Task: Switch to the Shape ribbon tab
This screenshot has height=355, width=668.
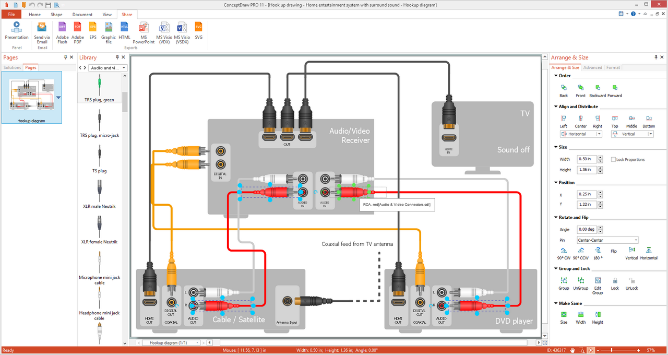Action: pos(56,15)
